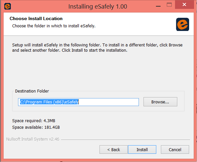Image resolution: width=197 pixels, height=162 pixels.
Task: Click the 'Nullsoft Install System v2.46' text
Action: coord(33,139)
